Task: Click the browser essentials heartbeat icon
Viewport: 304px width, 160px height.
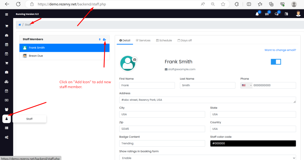Action: [x=282, y=4]
